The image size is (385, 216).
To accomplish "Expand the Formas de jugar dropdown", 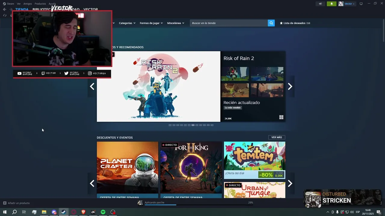I will (x=151, y=23).
